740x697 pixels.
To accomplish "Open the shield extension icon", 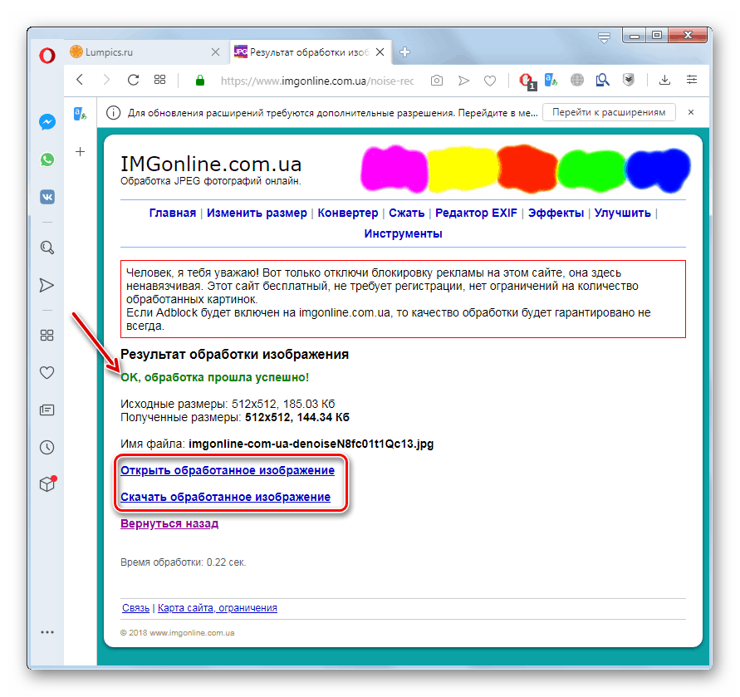I will tap(628, 80).
